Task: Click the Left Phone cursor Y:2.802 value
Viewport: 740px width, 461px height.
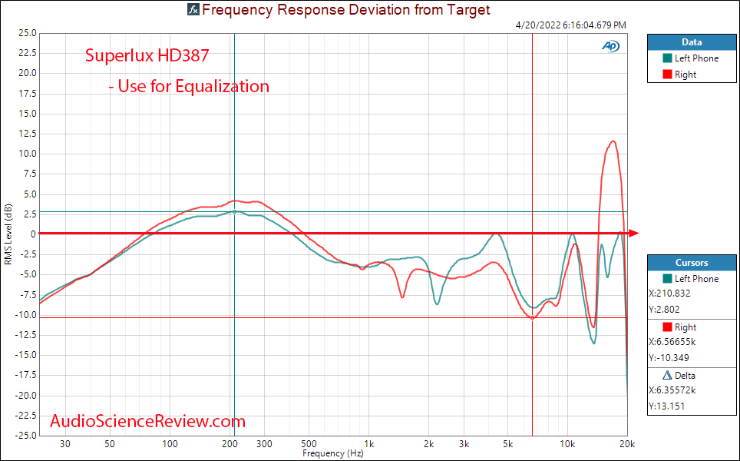Action: [665, 310]
